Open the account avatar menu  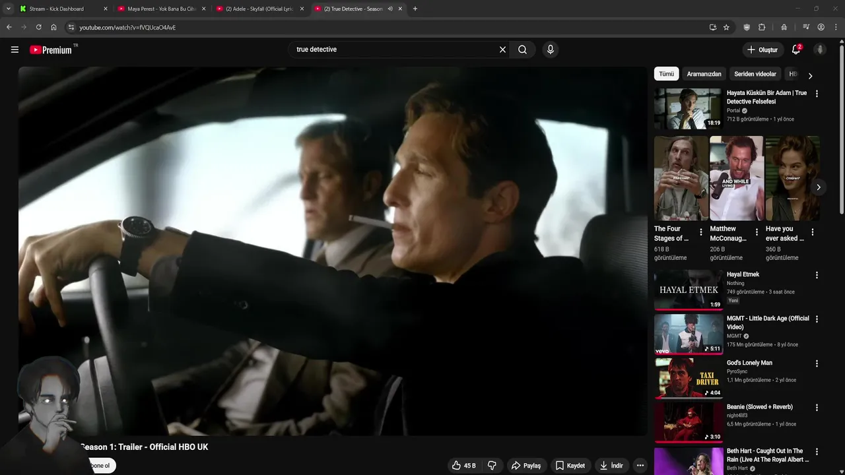click(x=820, y=49)
